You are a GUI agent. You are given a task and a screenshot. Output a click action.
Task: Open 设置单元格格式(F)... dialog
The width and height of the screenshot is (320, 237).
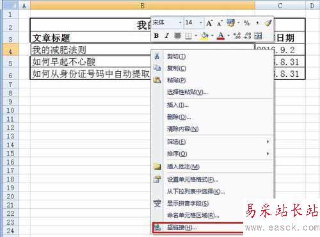tap(212, 179)
